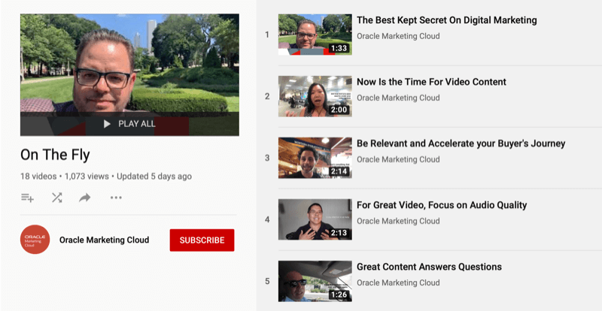Viewport: 602px width, 311px height.
Task: Click the large playlist cover thumbnail
Action: coord(129,75)
